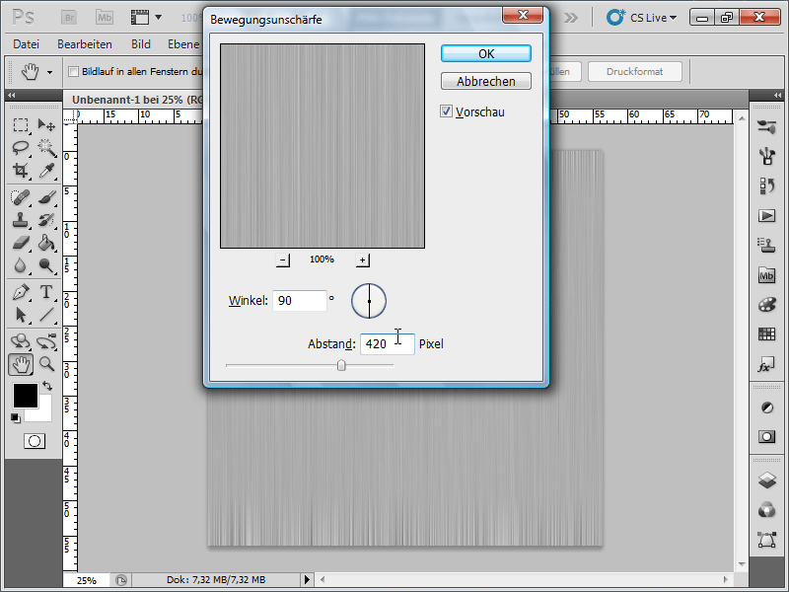Select the 3D Camera Orbit tool

(x=46, y=341)
